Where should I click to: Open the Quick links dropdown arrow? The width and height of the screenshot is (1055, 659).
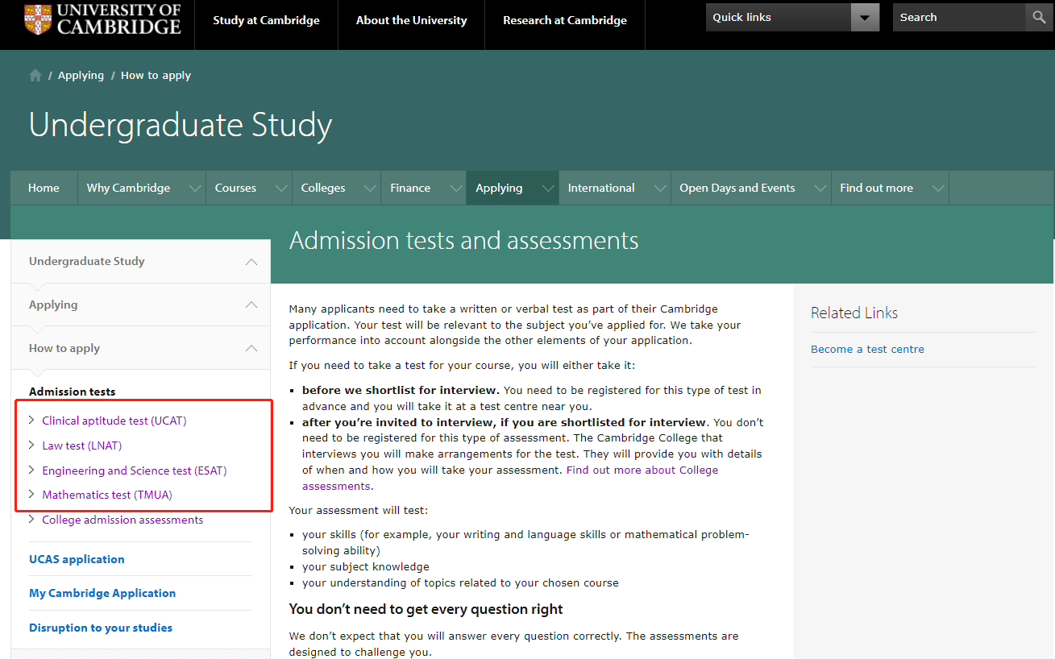coord(866,18)
